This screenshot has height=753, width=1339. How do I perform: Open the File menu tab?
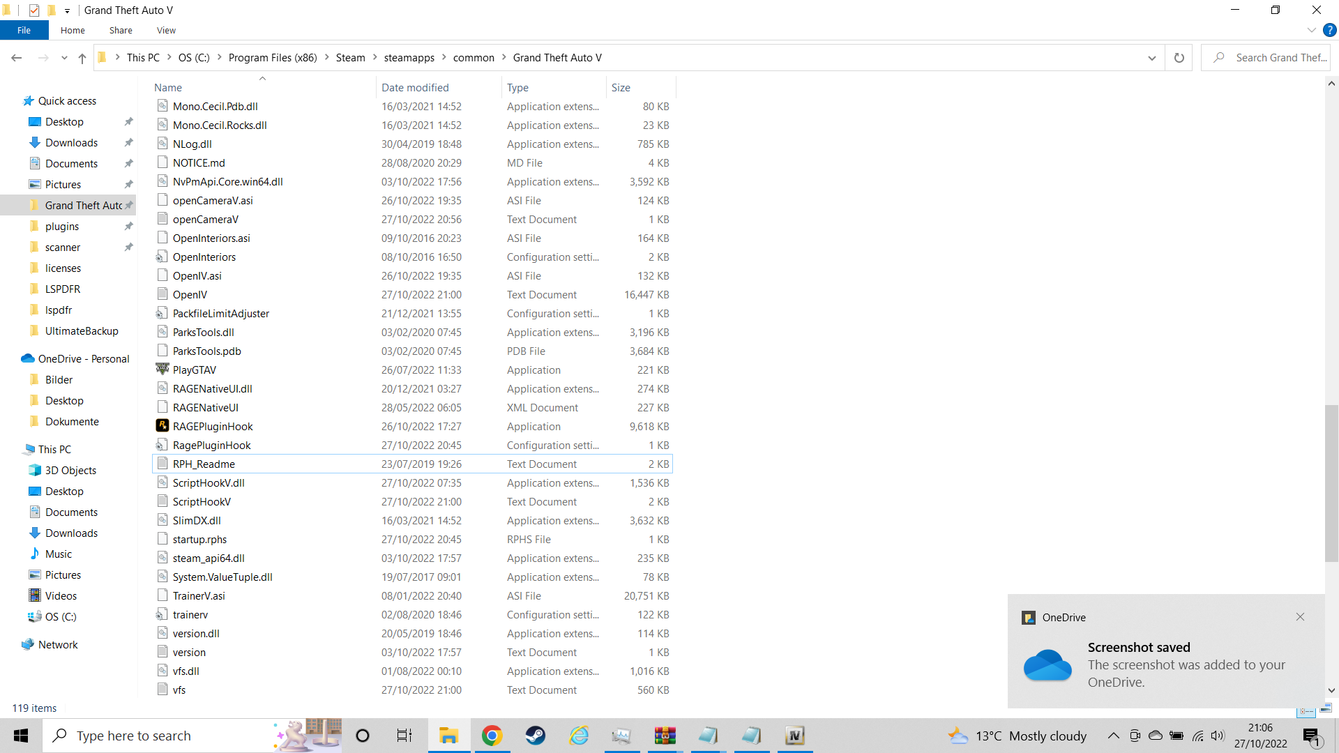(24, 30)
